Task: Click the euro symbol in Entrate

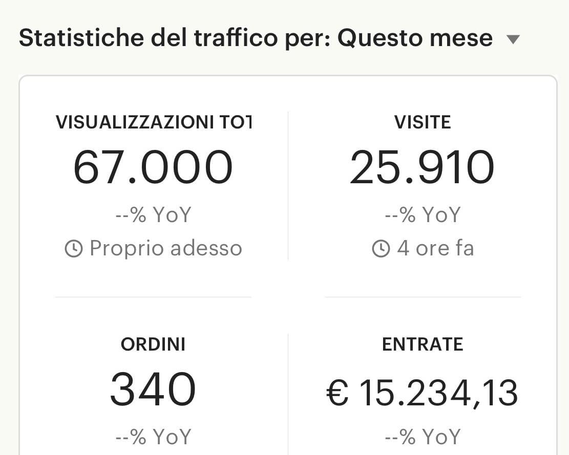Action: 338,393
